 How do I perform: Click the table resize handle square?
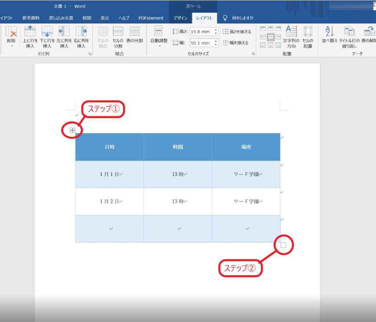tap(283, 245)
